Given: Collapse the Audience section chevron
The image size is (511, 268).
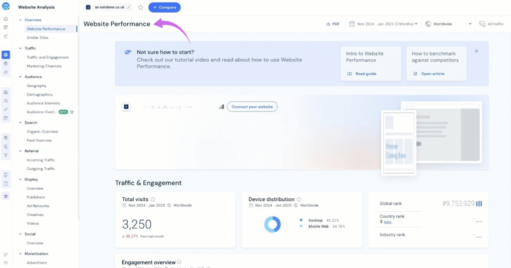Looking at the screenshot, I should [20, 77].
